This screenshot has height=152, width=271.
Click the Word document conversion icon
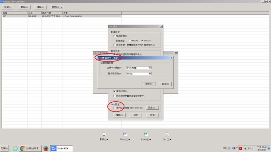(x=125, y=135)
